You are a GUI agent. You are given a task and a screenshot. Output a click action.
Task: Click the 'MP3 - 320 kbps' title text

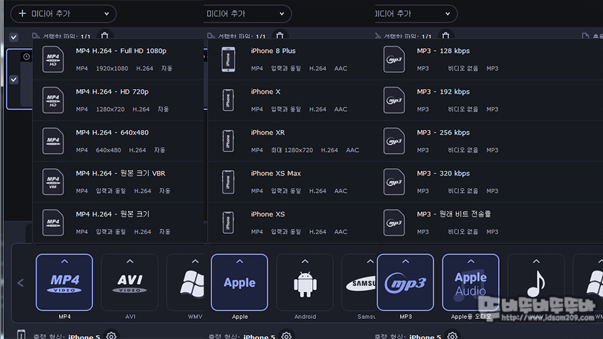point(443,174)
